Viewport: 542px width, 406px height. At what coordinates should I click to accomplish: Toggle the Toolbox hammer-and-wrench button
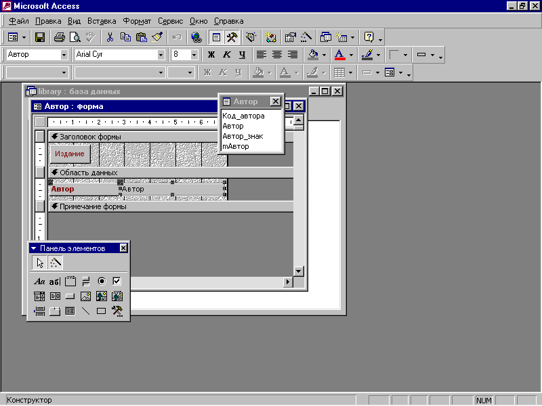[232, 37]
